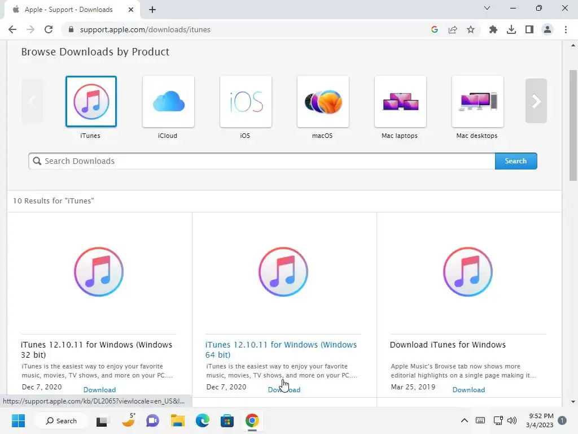Click scrollbar up arrow
The width and height of the screenshot is (578, 434).
pos(573,45)
